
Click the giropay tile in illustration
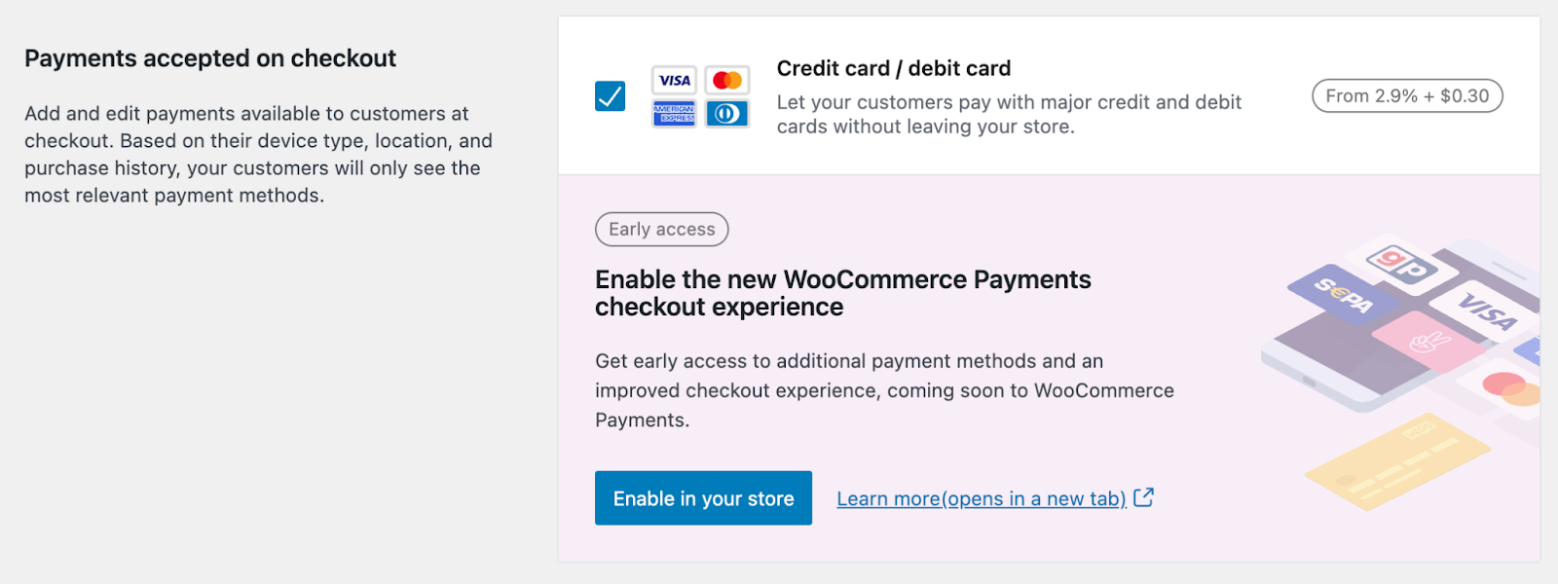click(x=1402, y=264)
